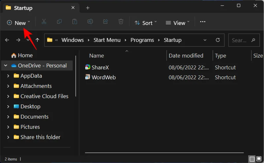The height and width of the screenshot is (163, 264).
Task: Click the Paste clipboard icon
Action: click(x=75, y=22)
